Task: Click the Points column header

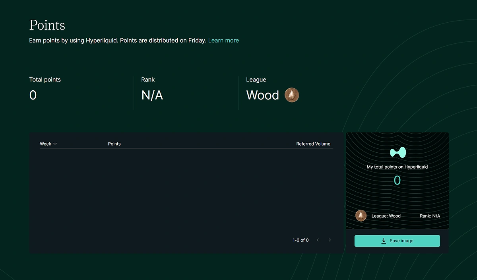Action: (x=114, y=144)
